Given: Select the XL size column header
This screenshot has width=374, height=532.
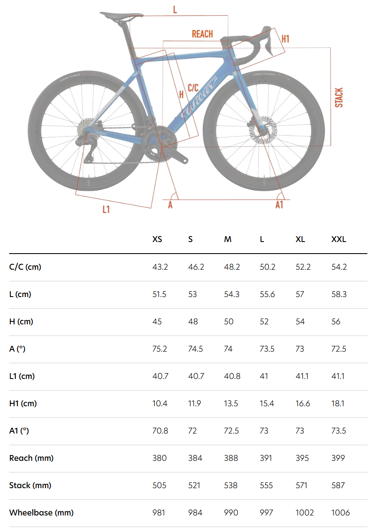Looking at the screenshot, I should pyautogui.click(x=300, y=240).
